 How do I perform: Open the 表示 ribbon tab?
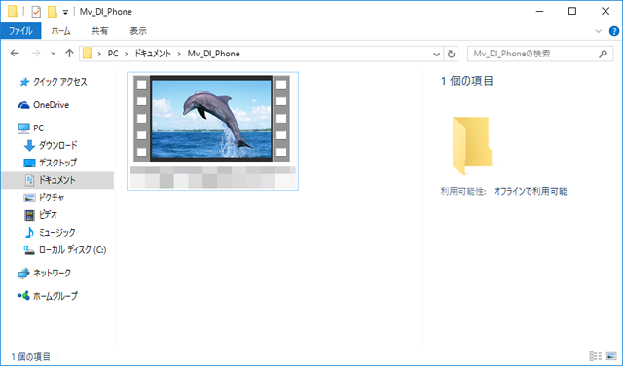138,31
